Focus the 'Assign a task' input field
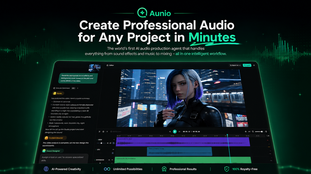Screen dimensions: 311x174 (x=64, y=159)
